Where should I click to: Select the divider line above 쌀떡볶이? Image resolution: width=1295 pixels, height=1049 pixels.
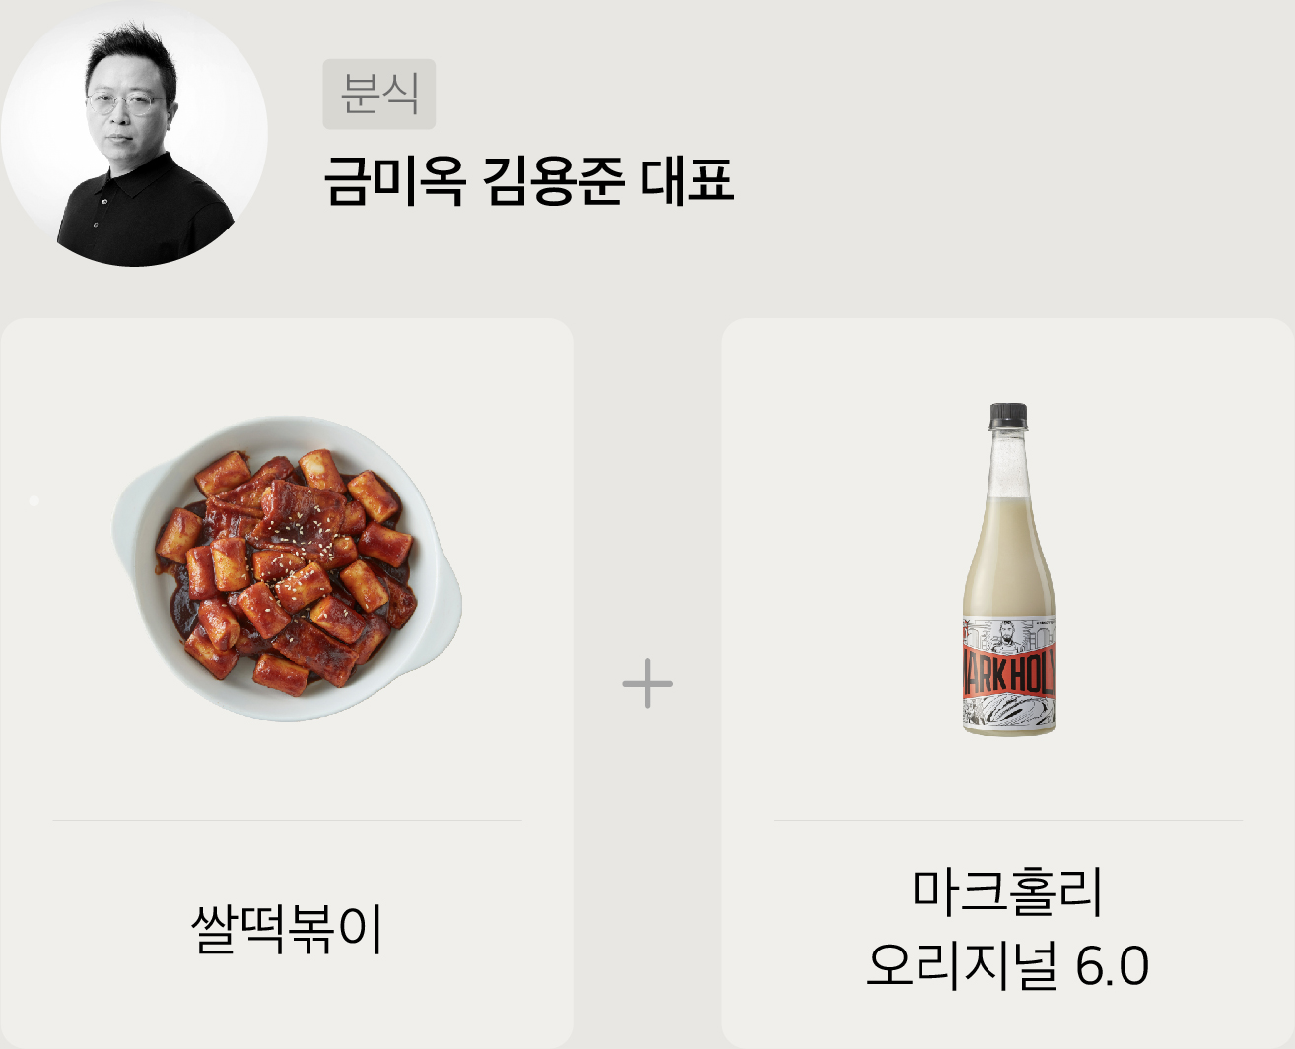pyautogui.click(x=287, y=820)
